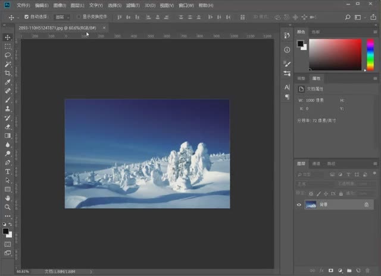
Task: Create a new adjustment layer
Action: click(x=340, y=271)
